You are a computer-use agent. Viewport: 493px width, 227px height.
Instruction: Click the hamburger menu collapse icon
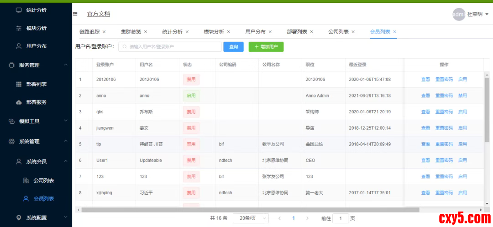pos(75,14)
